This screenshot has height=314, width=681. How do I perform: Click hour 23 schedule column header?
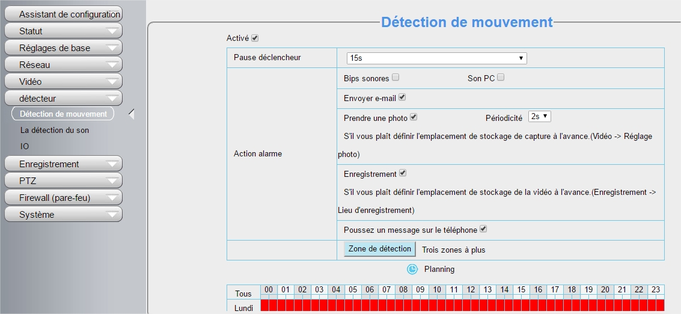click(656, 290)
